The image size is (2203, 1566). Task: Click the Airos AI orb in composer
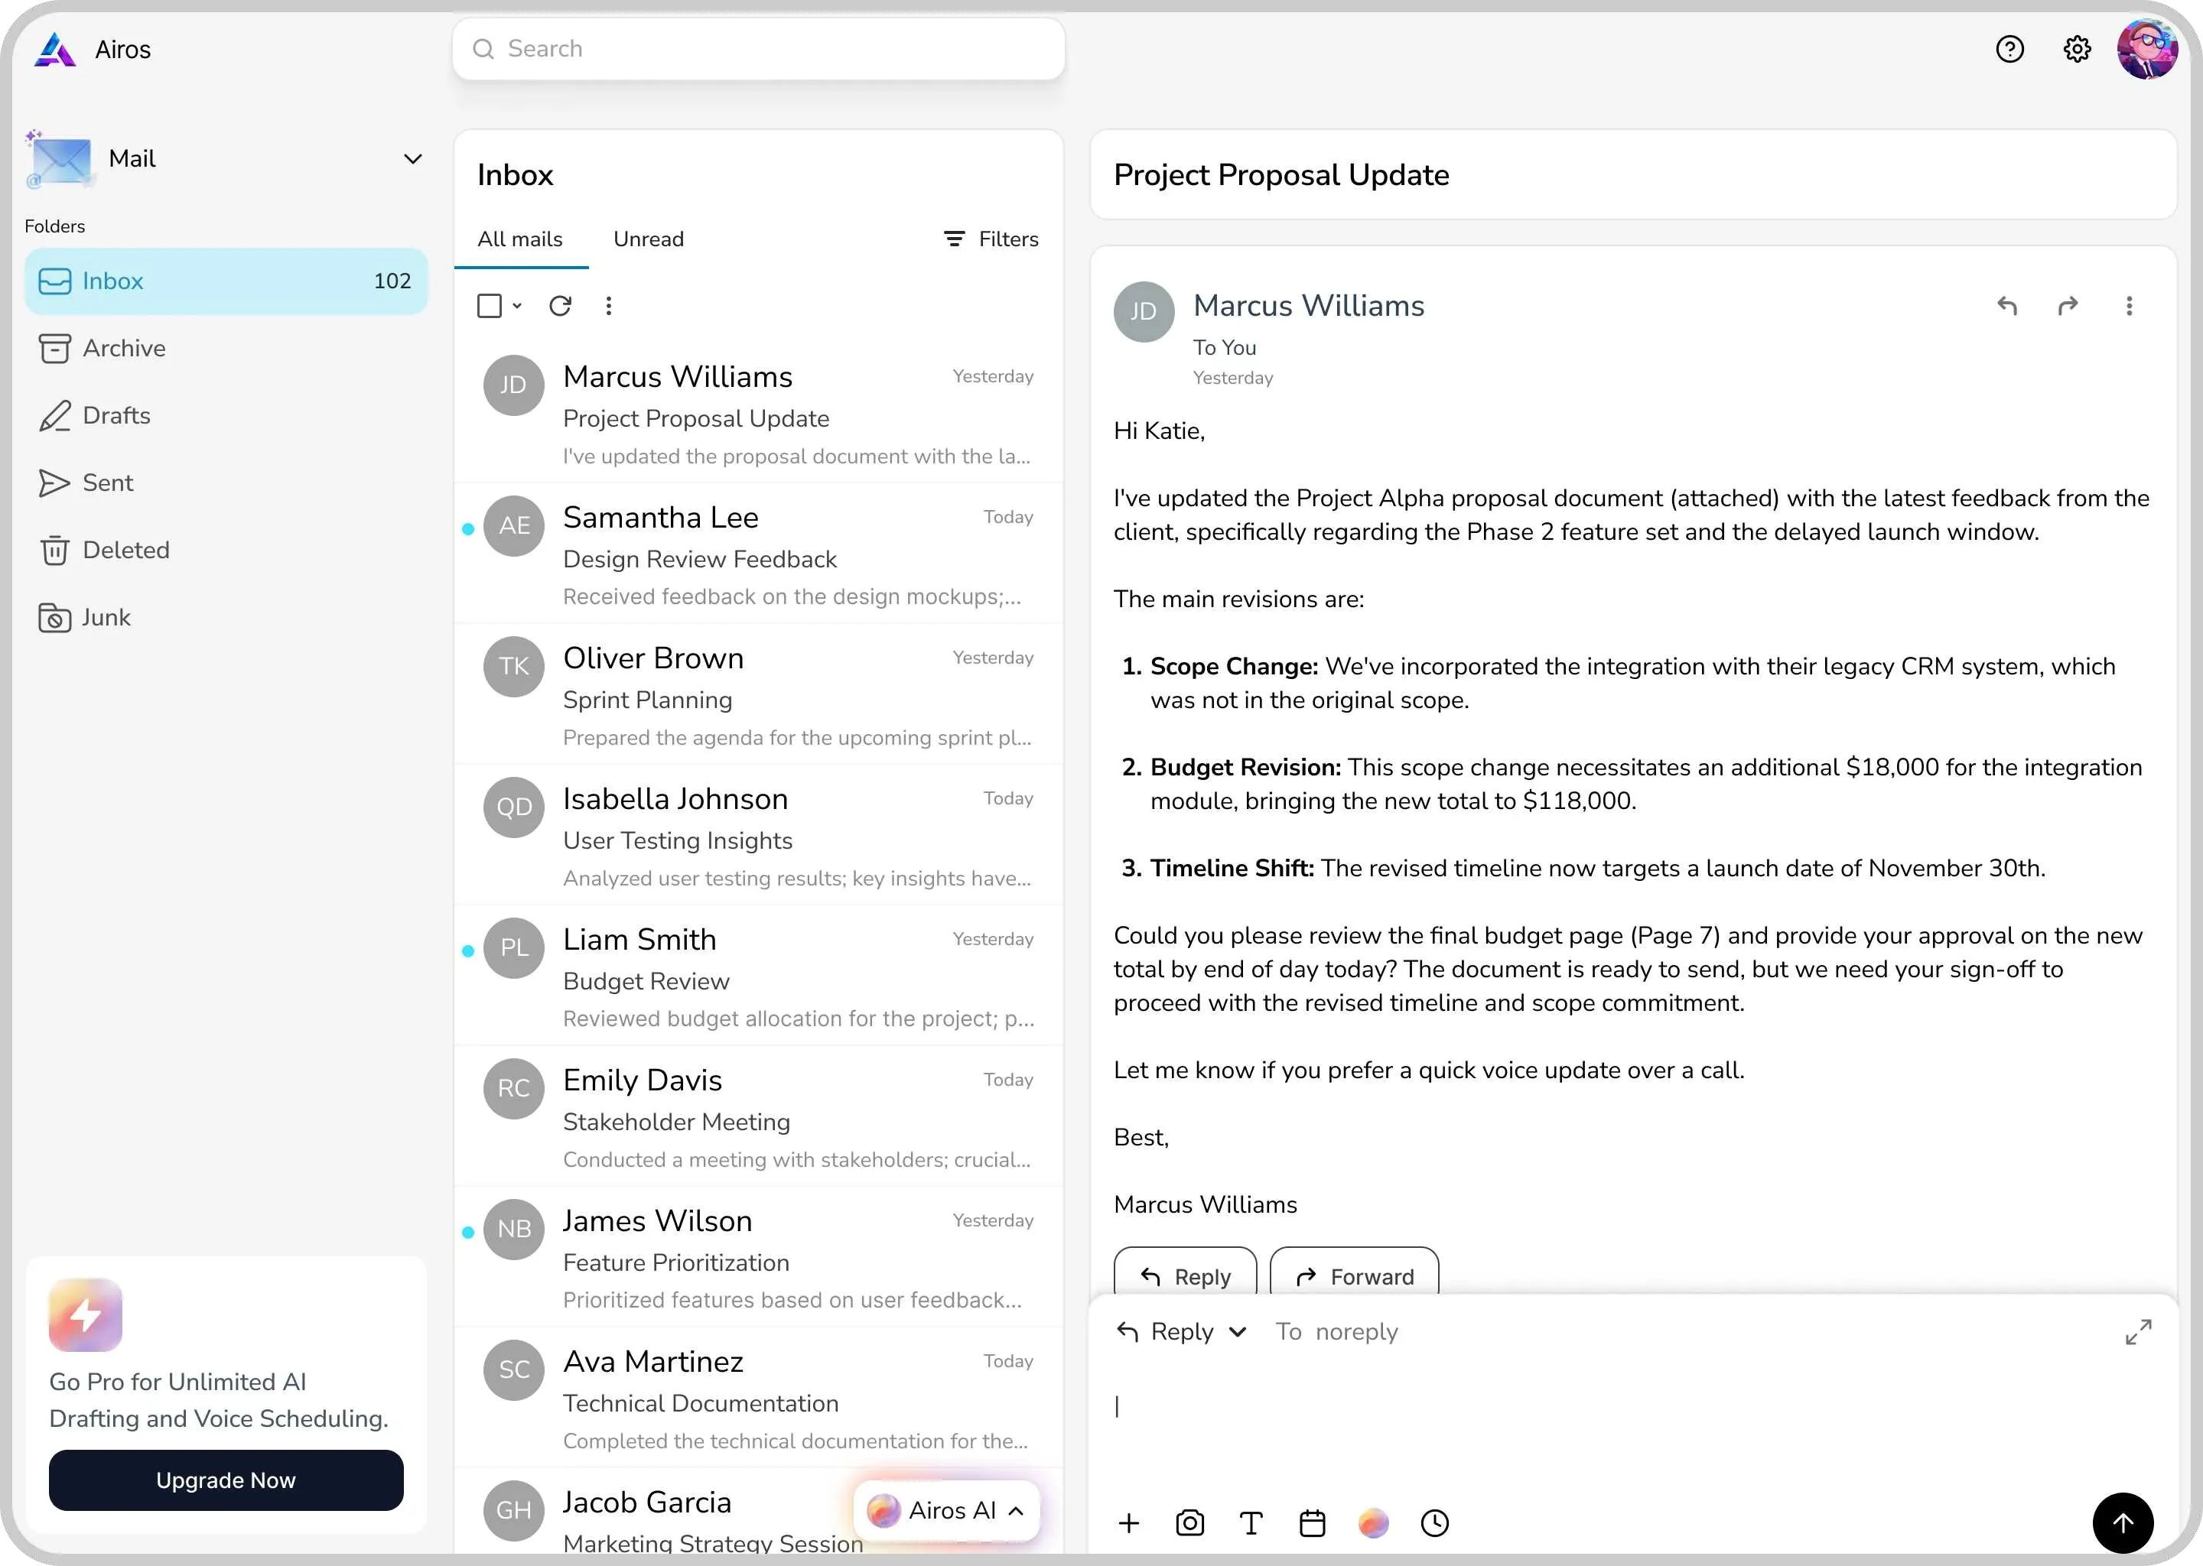coord(1374,1522)
